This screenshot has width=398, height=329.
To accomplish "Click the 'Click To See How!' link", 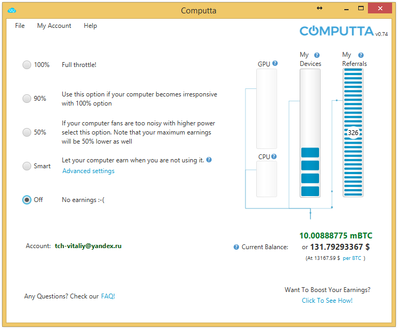I will coord(327,301).
